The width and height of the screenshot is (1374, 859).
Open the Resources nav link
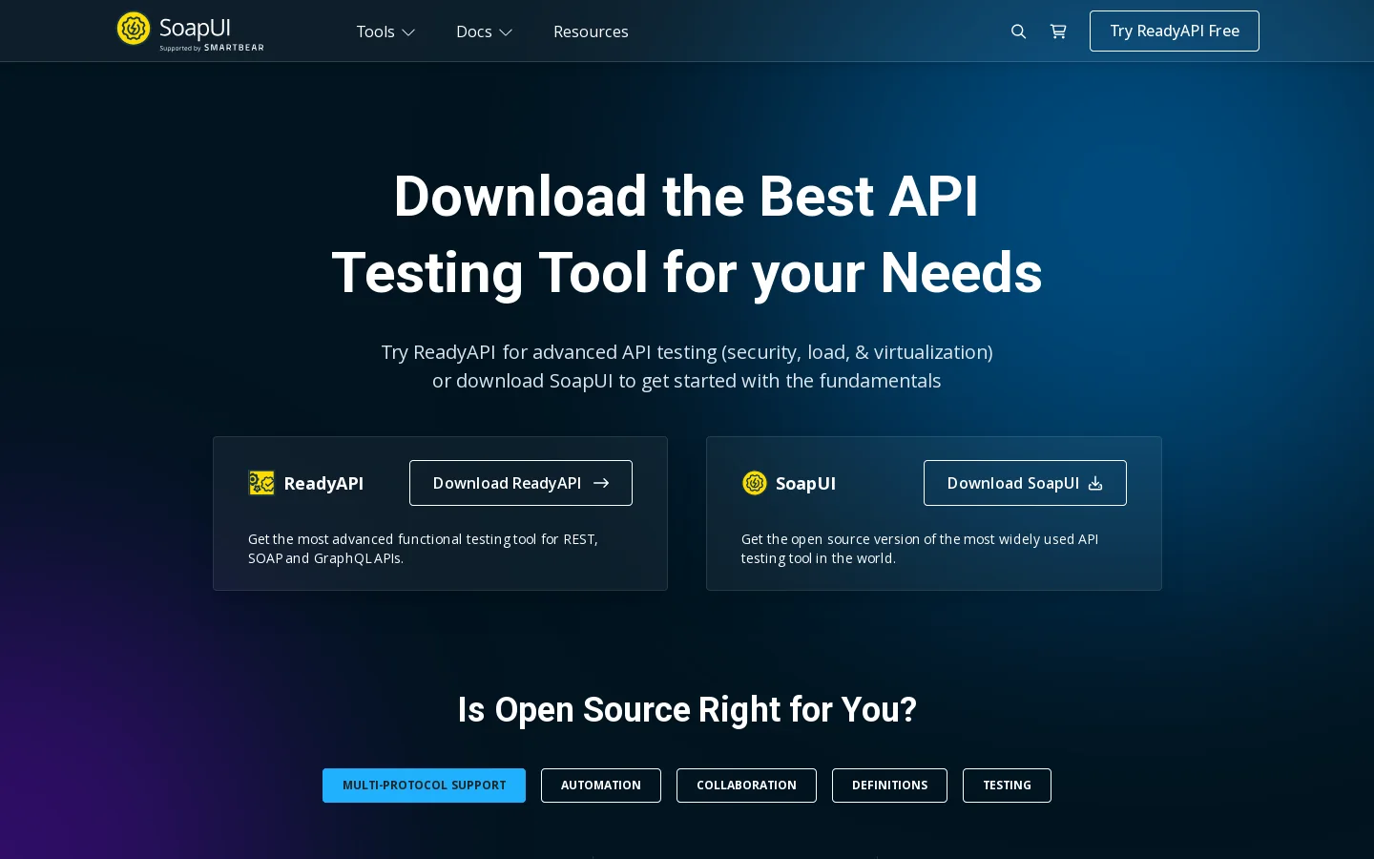[591, 31]
